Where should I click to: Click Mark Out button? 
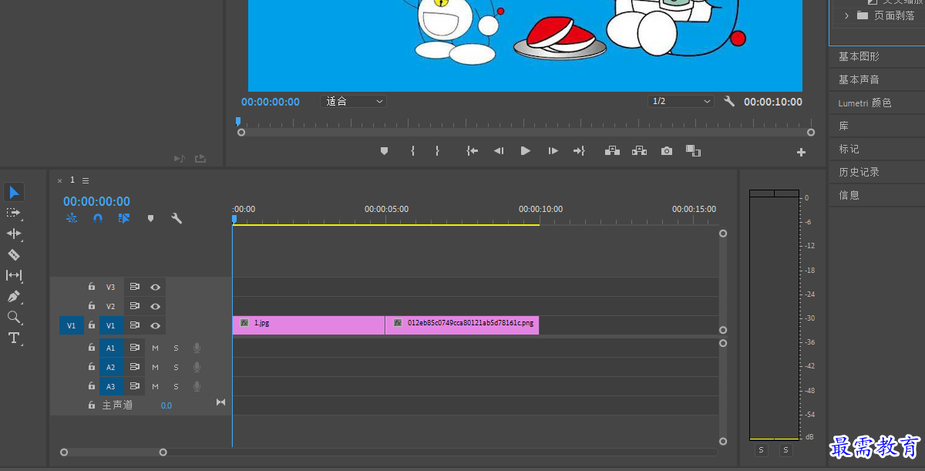click(x=437, y=151)
